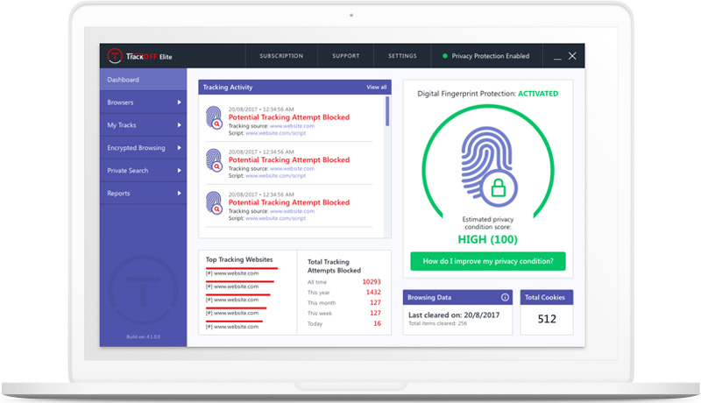Click Last cleared on: 20/8/2017 text
Viewport: 701px width, 403px height.
(x=454, y=315)
